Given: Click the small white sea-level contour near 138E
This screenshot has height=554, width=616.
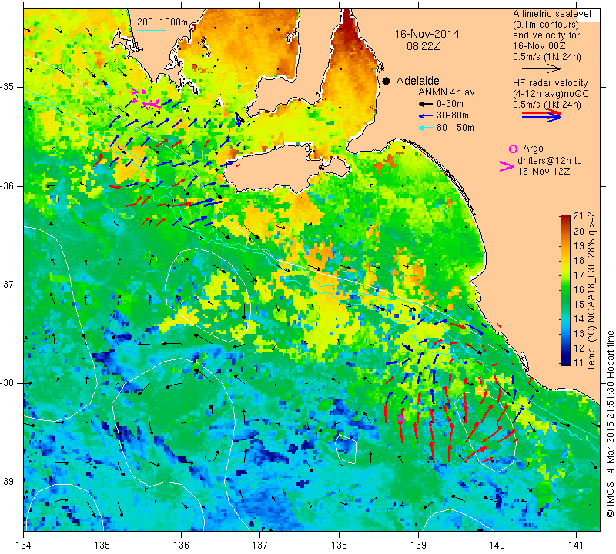Looking at the screenshot, I should point(346,449).
